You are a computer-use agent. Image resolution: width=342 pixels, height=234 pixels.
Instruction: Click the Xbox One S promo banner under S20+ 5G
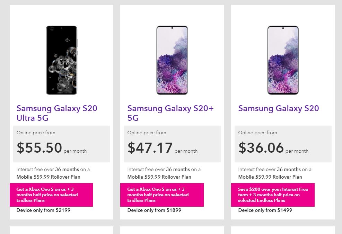(x=162, y=195)
